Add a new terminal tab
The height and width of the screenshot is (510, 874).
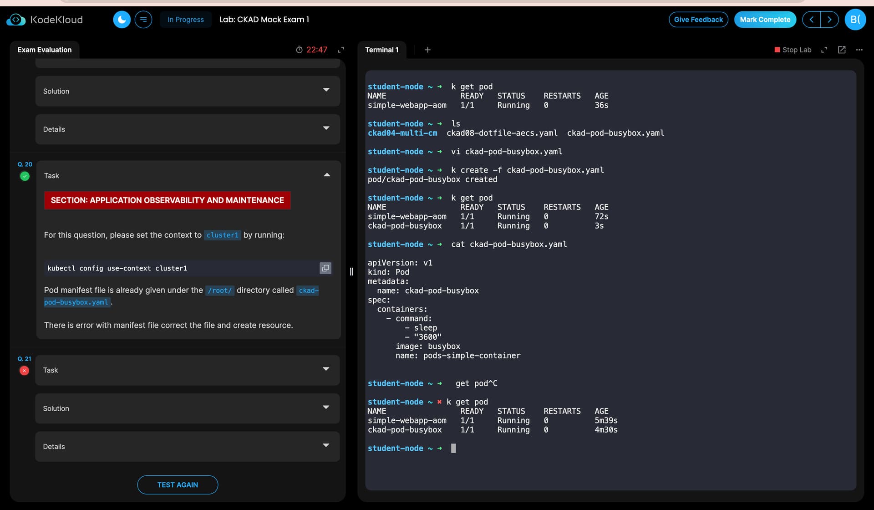(x=427, y=50)
